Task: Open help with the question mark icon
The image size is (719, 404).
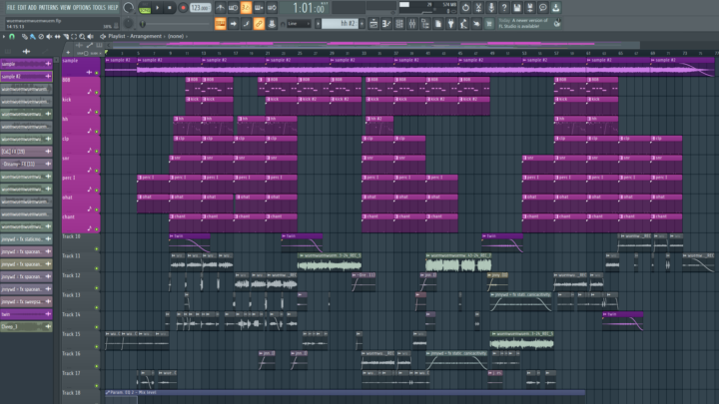Action: tap(504, 8)
